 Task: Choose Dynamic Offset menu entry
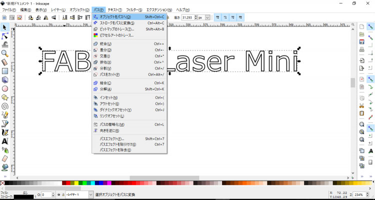[x=129, y=110]
